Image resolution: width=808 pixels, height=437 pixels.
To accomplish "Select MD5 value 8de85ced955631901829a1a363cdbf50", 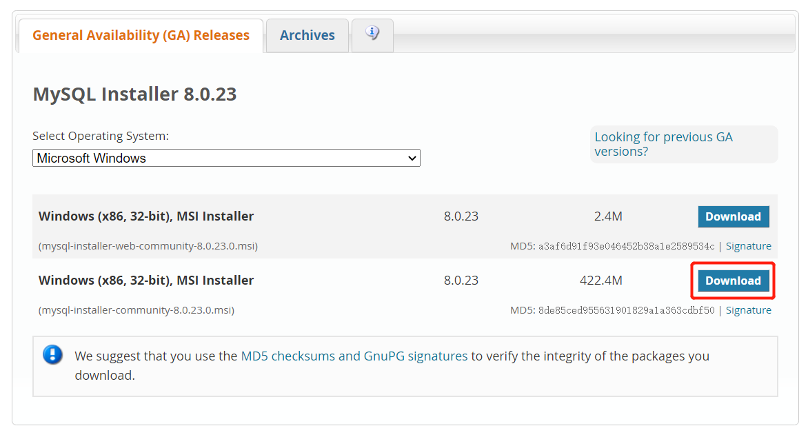I will point(627,310).
